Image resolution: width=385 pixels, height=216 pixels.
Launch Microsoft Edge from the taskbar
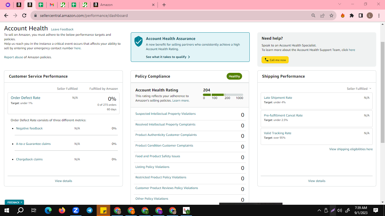(48, 210)
